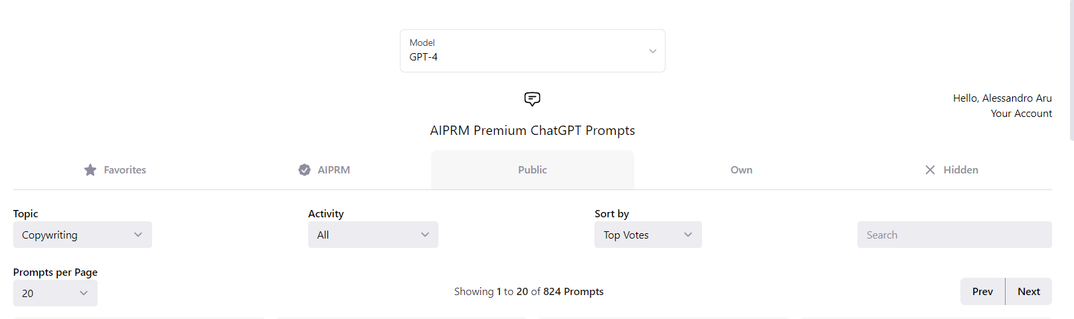Viewport: 1074px width, 319px height.
Task: Open the Activity dropdown set to All
Action: 373,235
